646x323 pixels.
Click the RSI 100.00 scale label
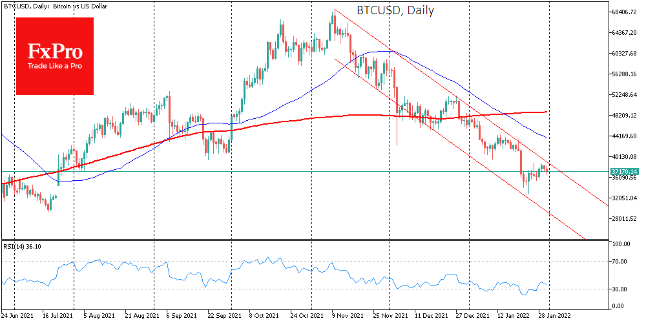tap(621, 244)
